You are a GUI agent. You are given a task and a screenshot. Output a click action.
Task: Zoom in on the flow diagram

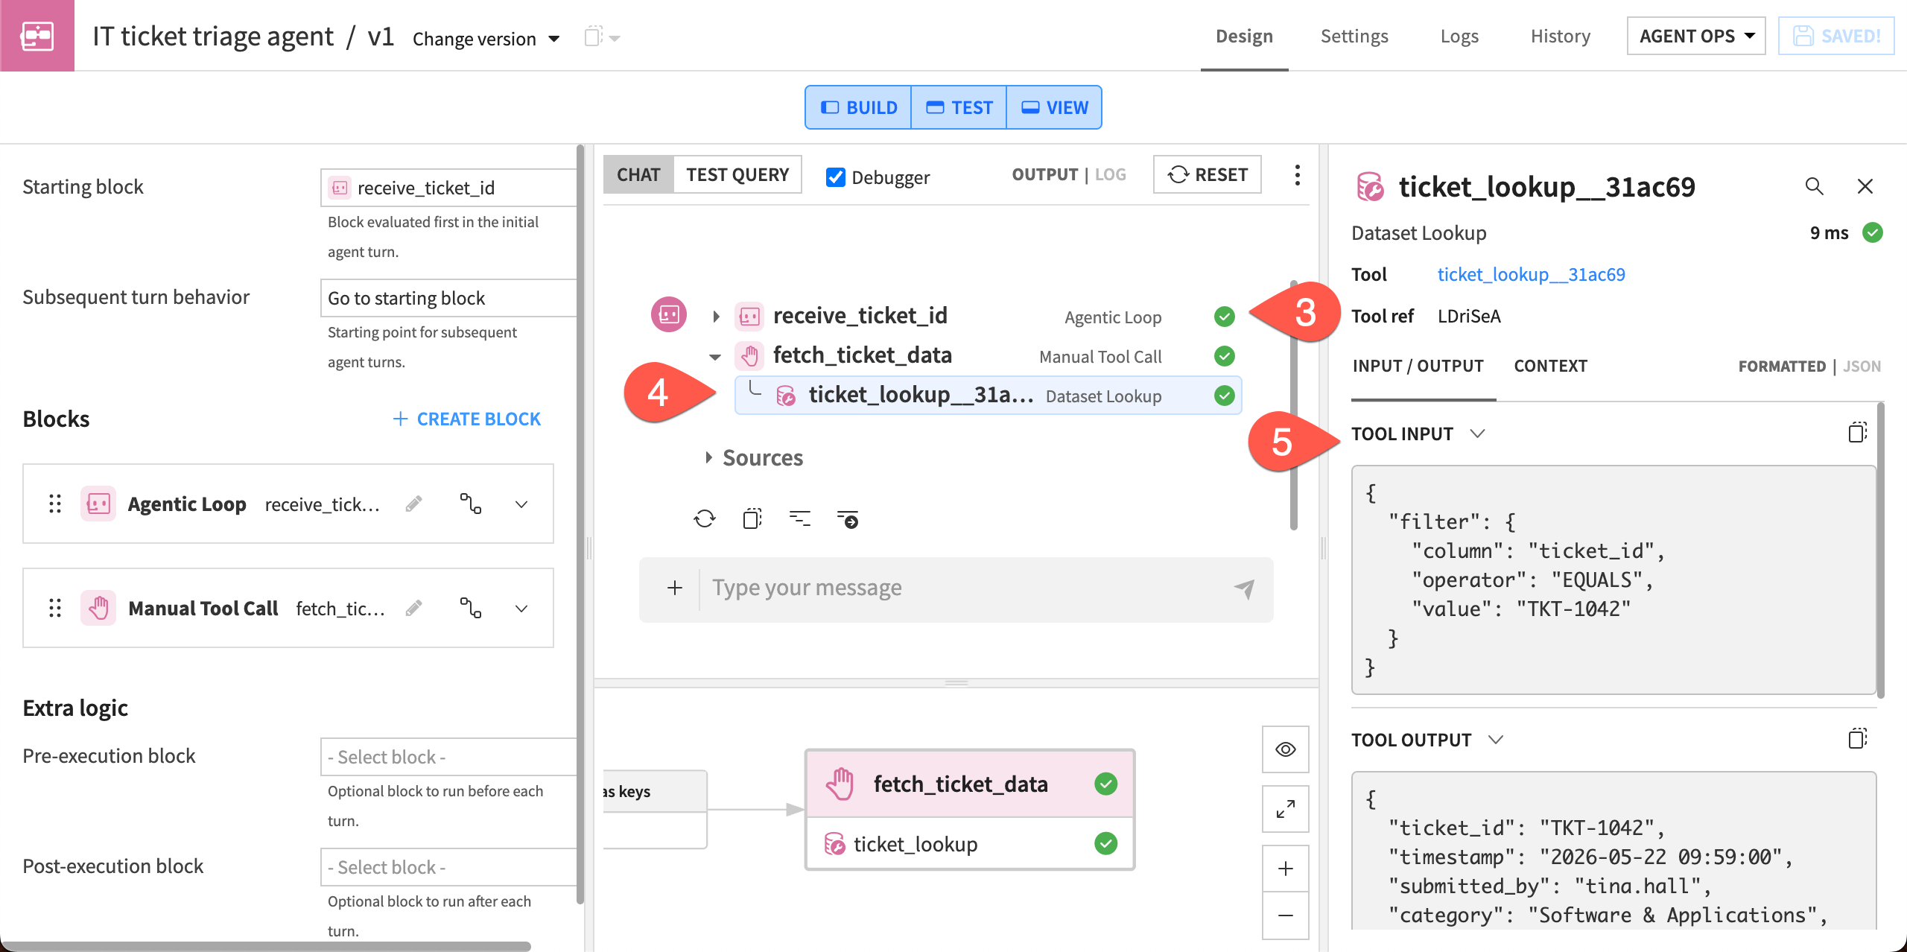tap(1286, 869)
